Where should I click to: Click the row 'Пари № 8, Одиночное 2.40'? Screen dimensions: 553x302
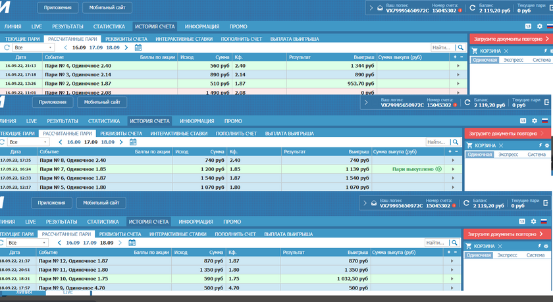coord(231,161)
